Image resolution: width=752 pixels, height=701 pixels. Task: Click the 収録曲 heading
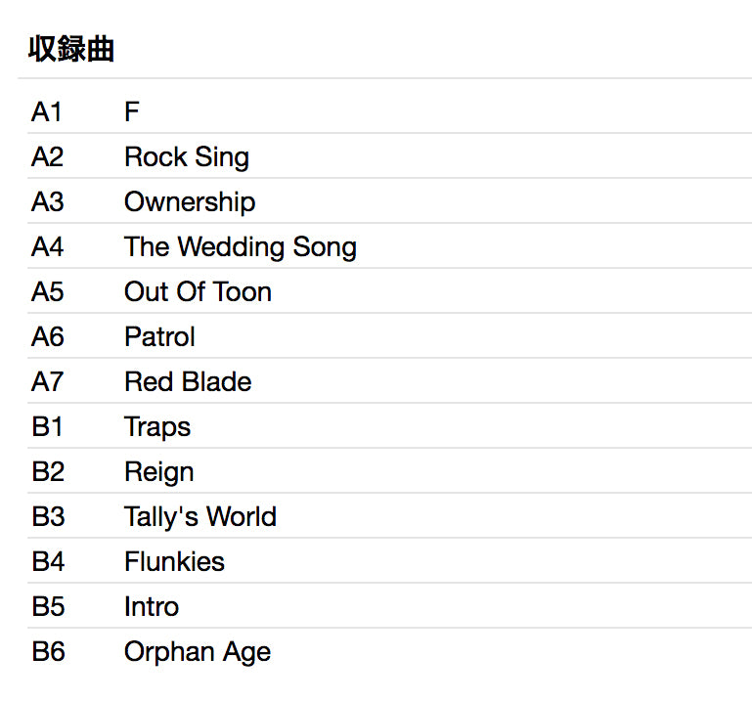coord(71,50)
